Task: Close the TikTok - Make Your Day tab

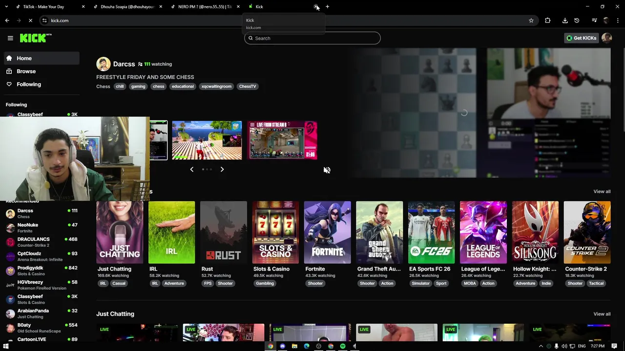Action: (83, 7)
